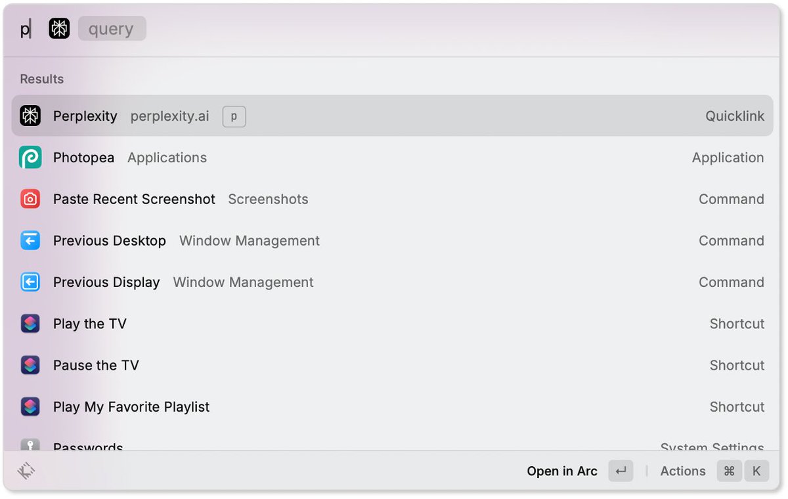Select the Pause the TV shortcut
Image resolution: width=788 pixels, height=499 pixels.
pos(393,365)
